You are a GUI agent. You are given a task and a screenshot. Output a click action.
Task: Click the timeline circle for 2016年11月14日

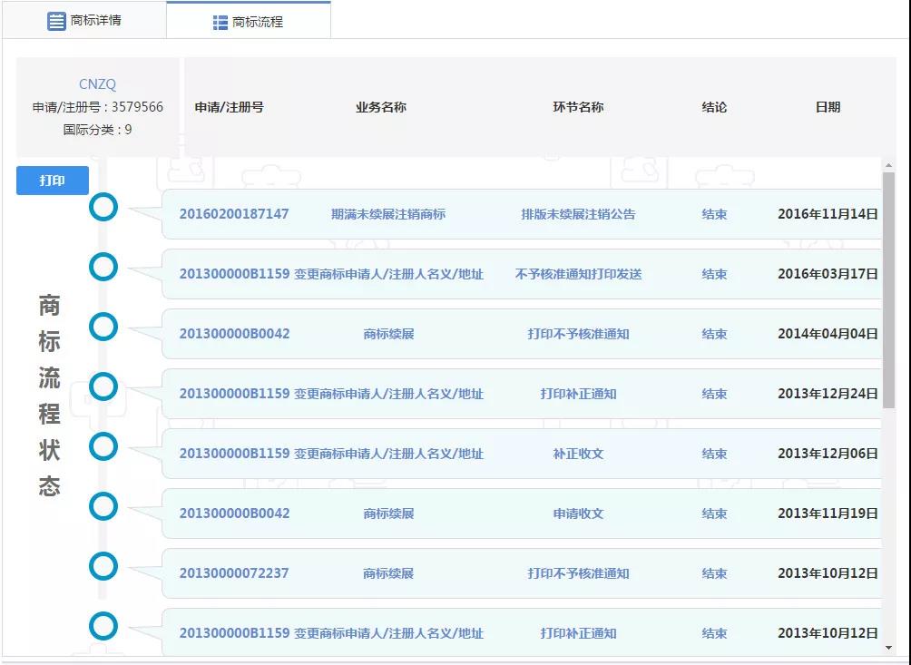(x=103, y=207)
